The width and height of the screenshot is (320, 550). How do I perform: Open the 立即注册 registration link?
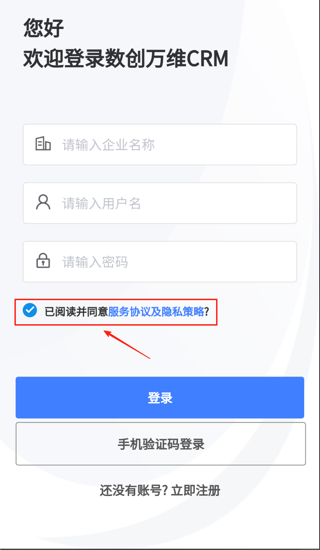[x=195, y=490]
